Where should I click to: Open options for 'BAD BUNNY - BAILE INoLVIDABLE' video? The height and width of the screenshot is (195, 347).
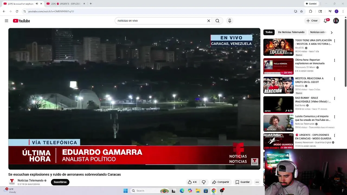click(x=335, y=98)
